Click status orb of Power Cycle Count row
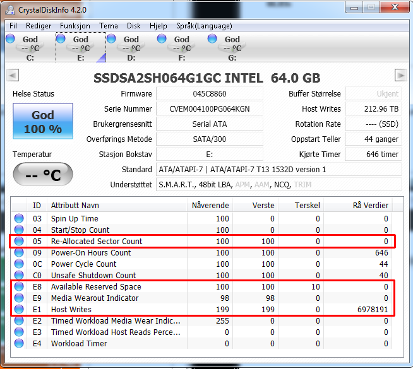The image size is (413, 369). click(19, 264)
